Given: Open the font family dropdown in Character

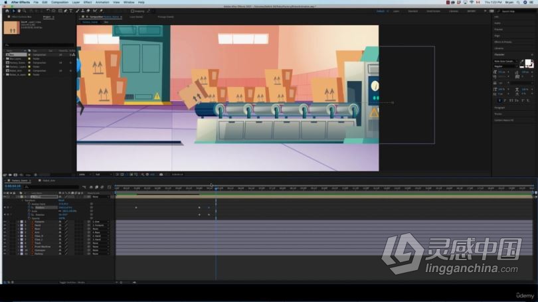Looking at the screenshot, I should (x=505, y=61).
